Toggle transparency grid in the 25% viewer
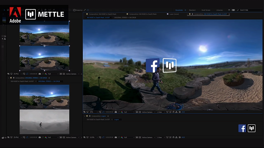This screenshot has height=148, width=264. (x=140, y=112)
